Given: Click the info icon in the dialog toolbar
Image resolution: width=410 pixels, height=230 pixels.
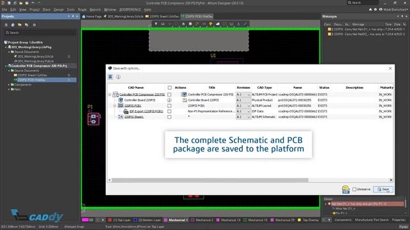Looking at the screenshot, I should 118,77.
